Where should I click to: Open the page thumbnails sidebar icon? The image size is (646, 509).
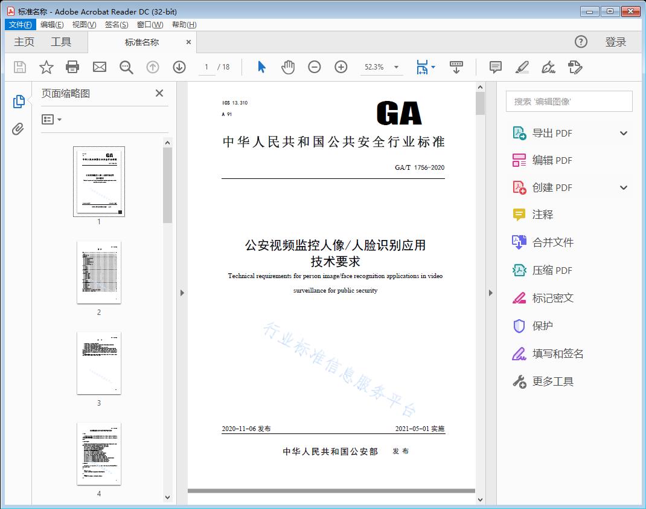click(x=18, y=101)
